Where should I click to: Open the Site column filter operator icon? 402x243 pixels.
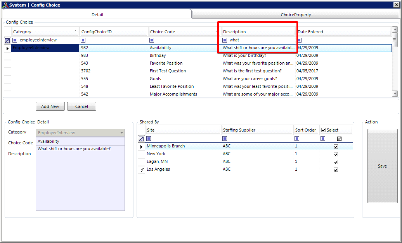(x=149, y=139)
